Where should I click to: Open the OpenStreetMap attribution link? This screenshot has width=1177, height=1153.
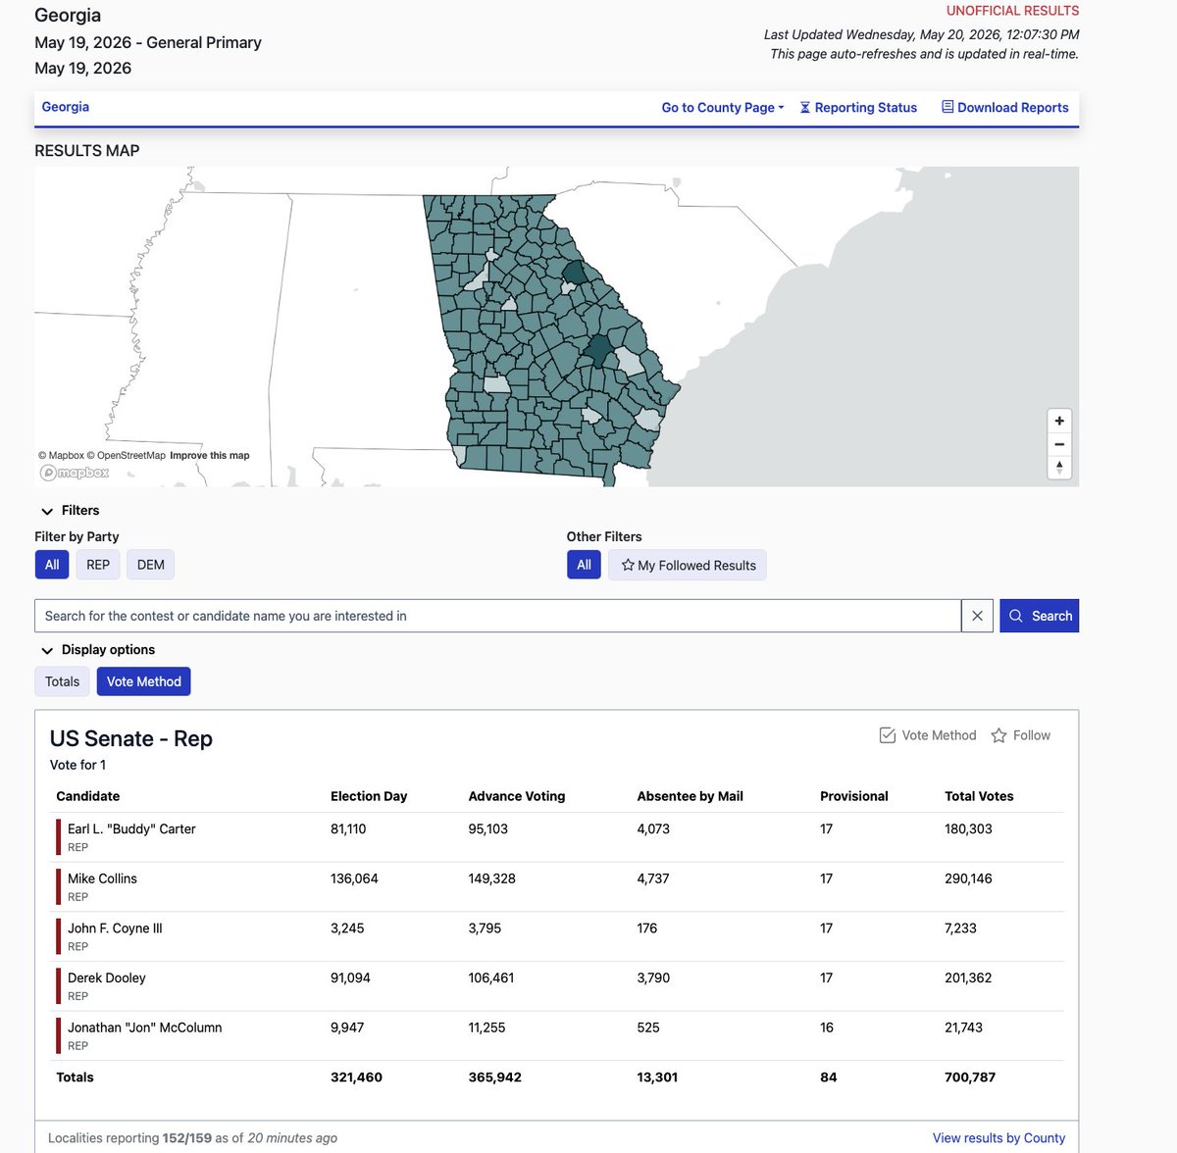[127, 455]
